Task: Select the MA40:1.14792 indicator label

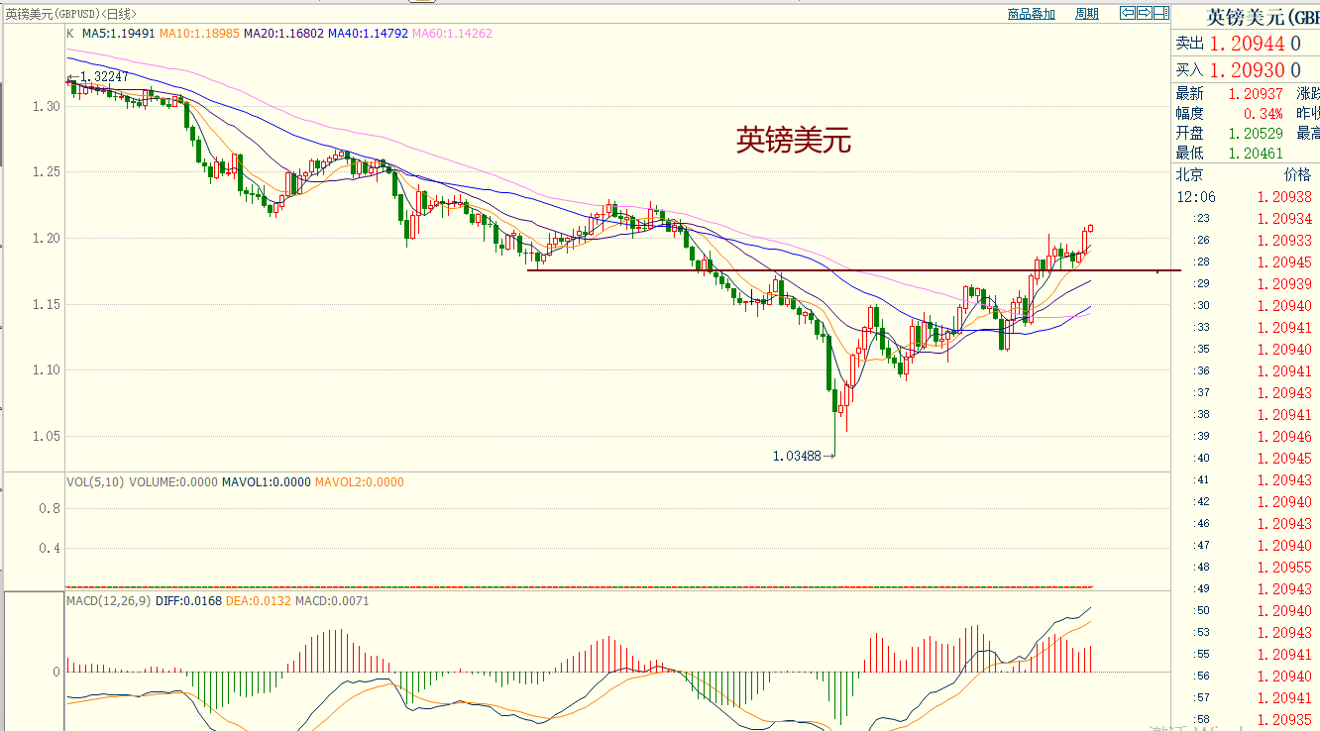Action: coord(369,33)
